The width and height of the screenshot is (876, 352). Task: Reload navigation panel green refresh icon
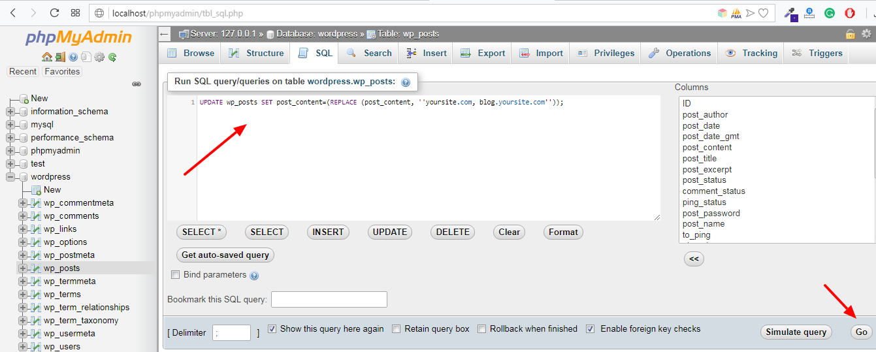tap(112, 57)
